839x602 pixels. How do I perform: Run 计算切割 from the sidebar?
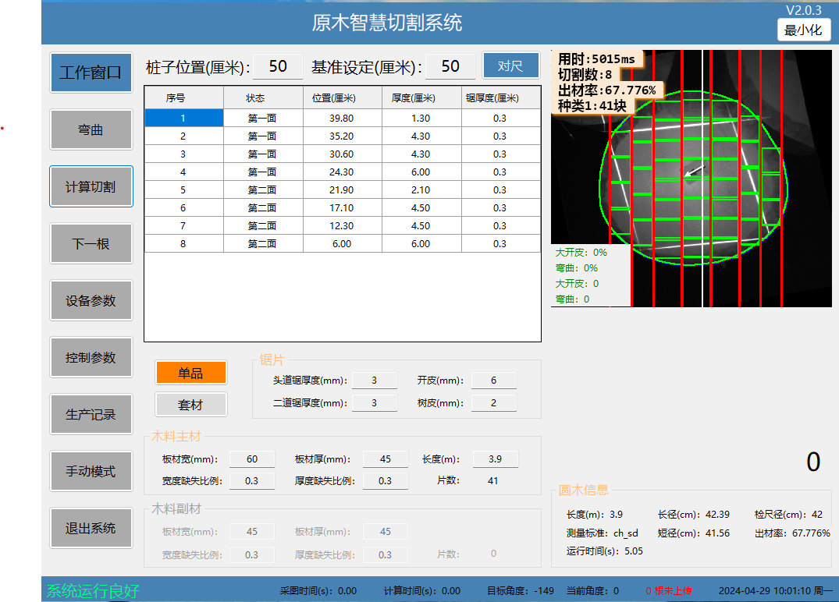[91, 187]
